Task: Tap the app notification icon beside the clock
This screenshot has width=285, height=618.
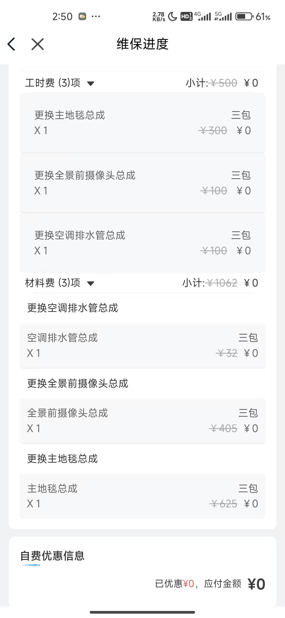Action: point(82,17)
